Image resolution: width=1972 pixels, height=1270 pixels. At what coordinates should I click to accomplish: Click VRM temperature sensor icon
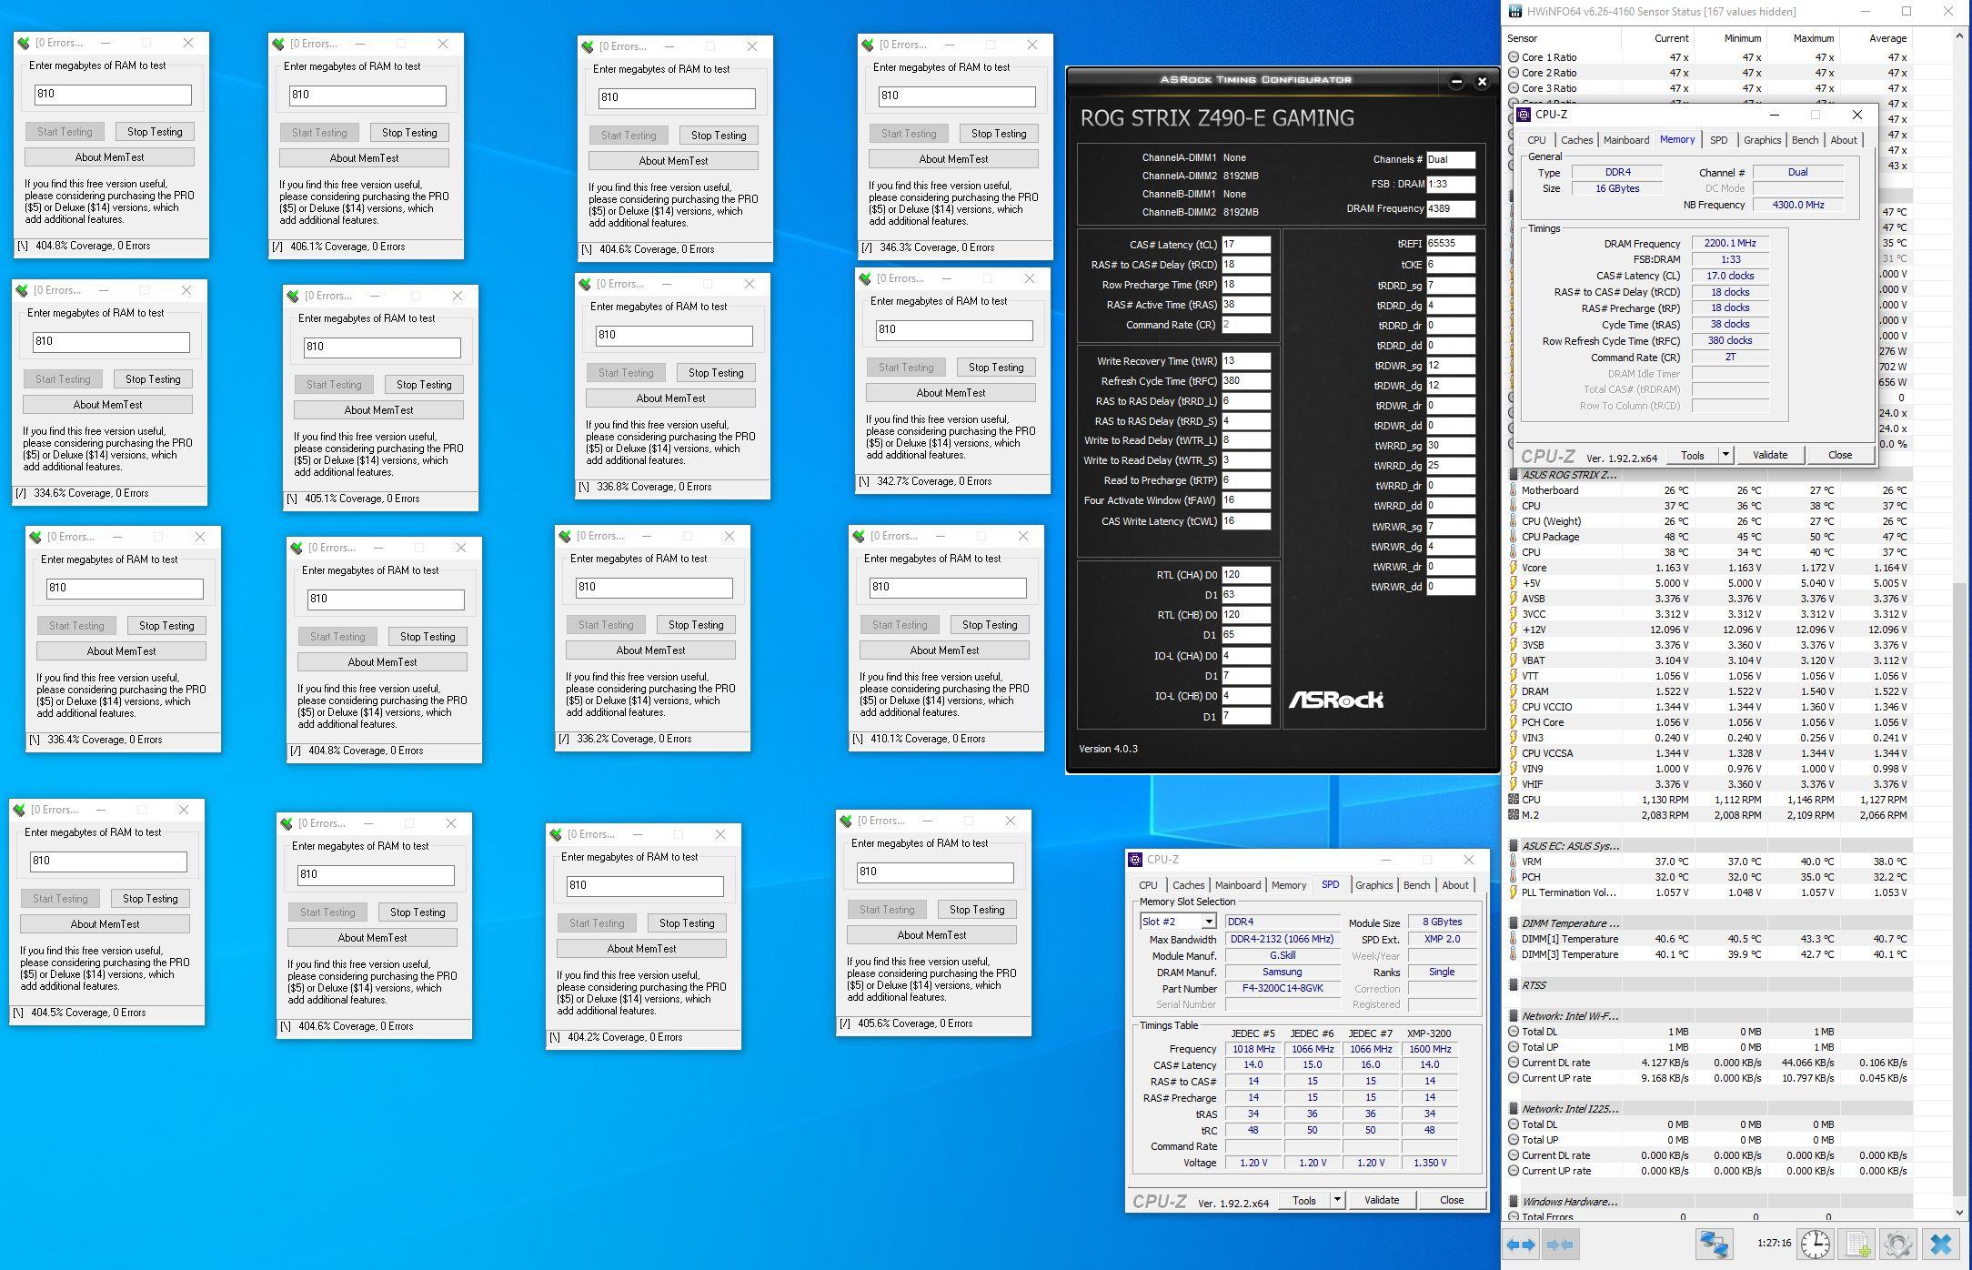tap(1514, 862)
